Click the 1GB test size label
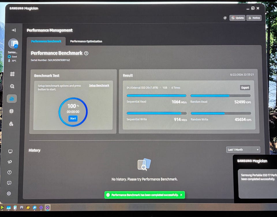Viewport: 277px width, 217px height. click(x=165, y=88)
